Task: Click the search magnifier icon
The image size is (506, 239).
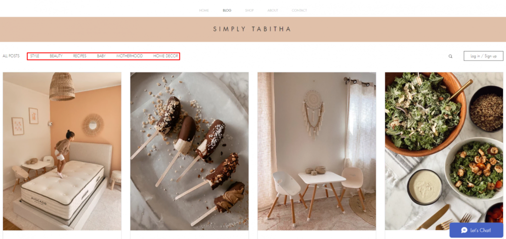Action: [450, 56]
